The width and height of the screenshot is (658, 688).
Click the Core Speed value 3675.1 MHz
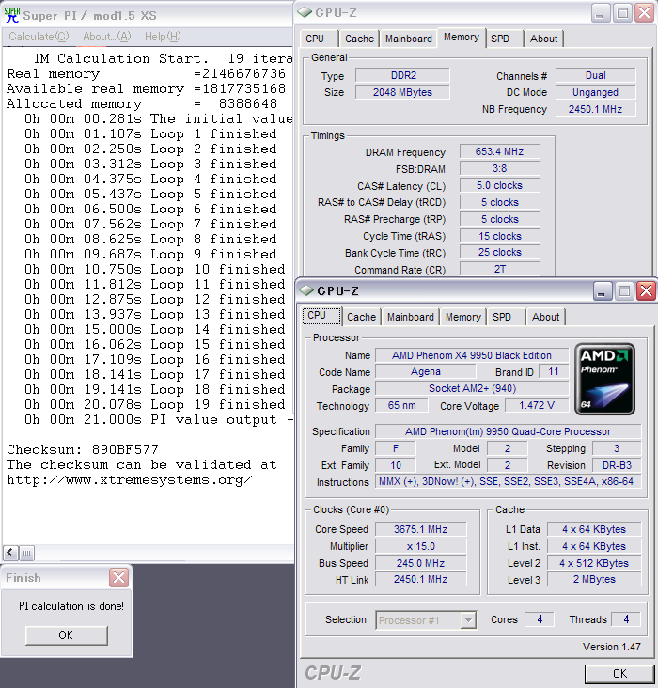coord(420,529)
